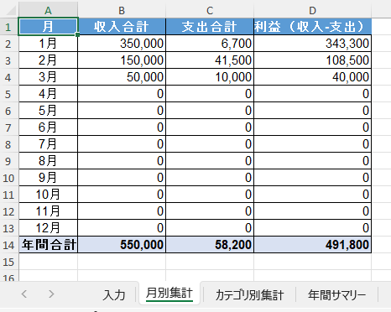The image size is (391, 312).
Task: Click the 支出合計 header cell
Action: (210, 27)
